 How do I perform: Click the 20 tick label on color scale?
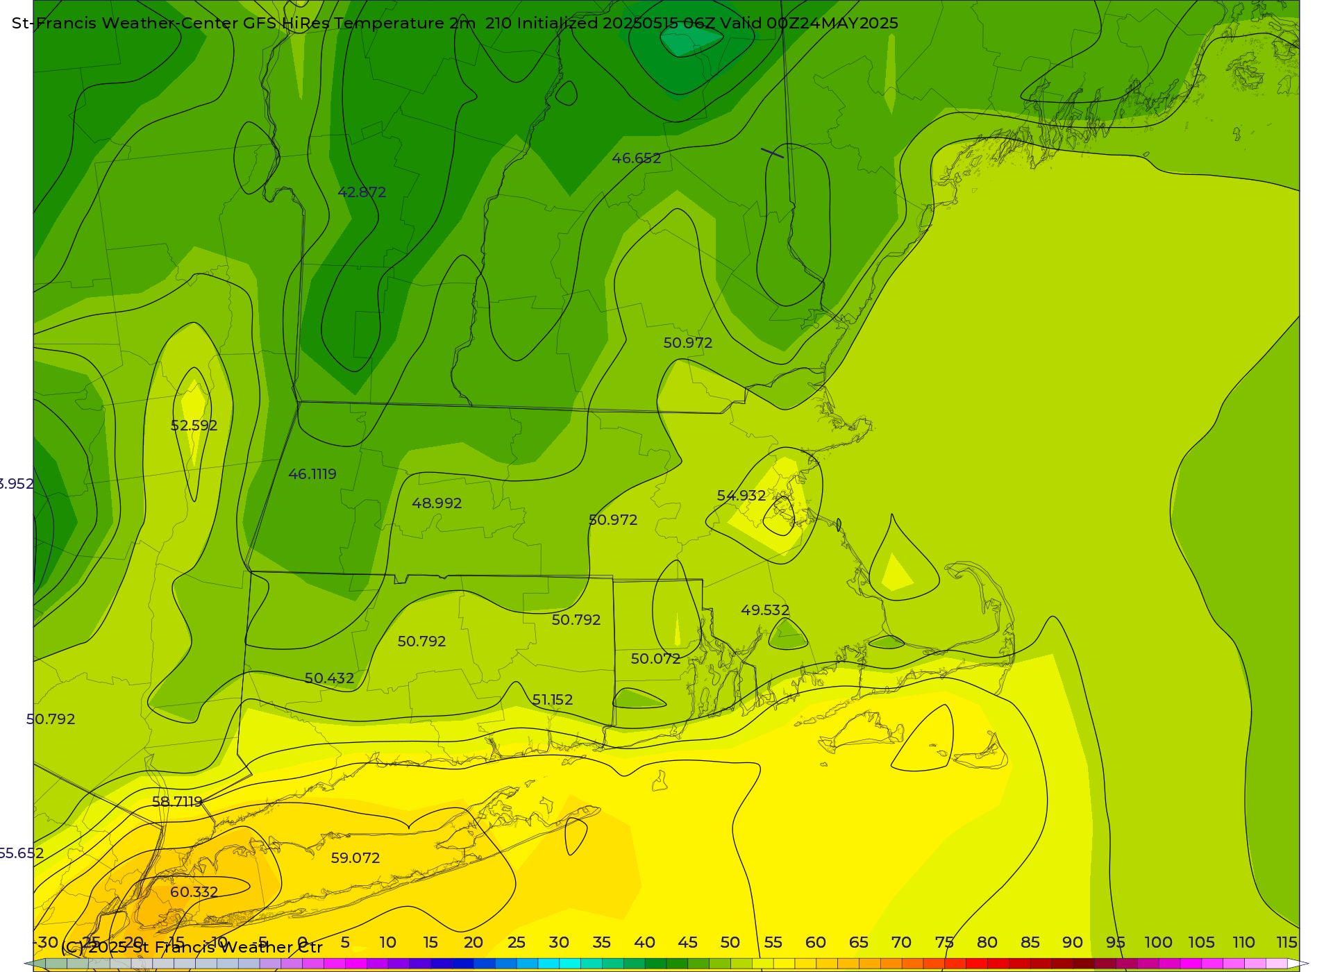point(473,943)
